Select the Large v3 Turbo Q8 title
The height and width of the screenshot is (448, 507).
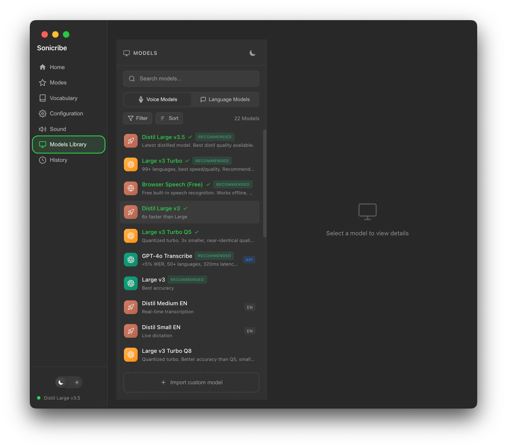pyautogui.click(x=167, y=351)
